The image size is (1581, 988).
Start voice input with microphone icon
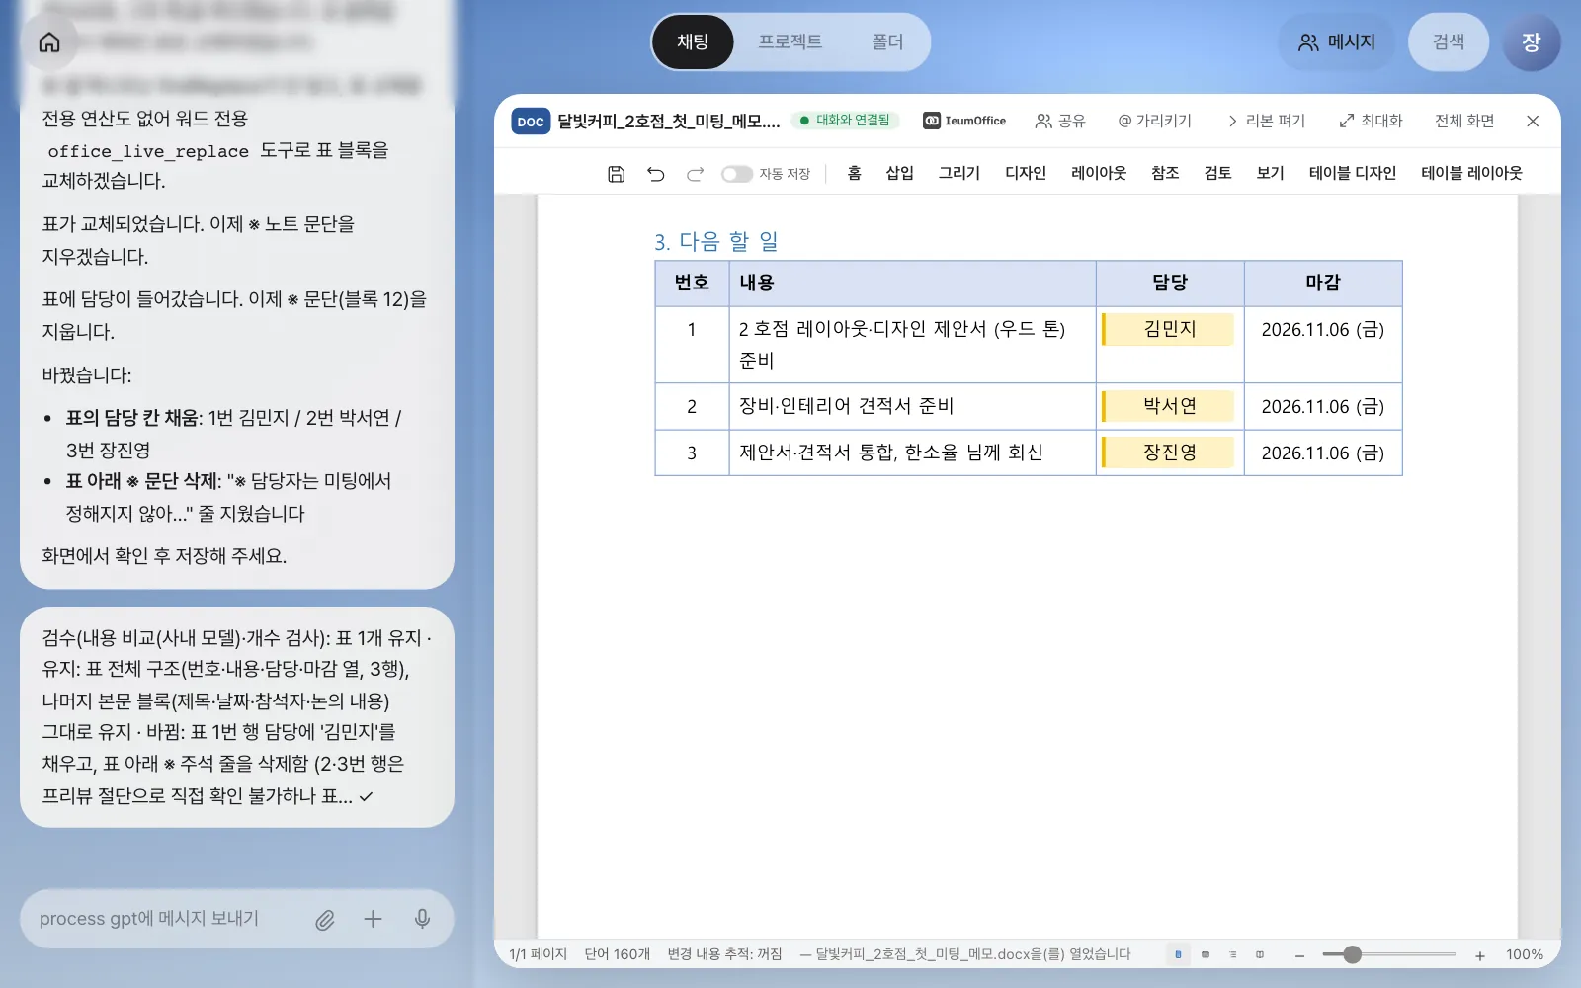pyautogui.click(x=422, y=919)
